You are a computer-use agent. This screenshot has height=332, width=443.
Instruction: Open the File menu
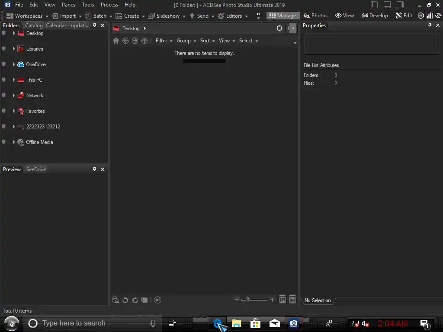click(x=19, y=5)
